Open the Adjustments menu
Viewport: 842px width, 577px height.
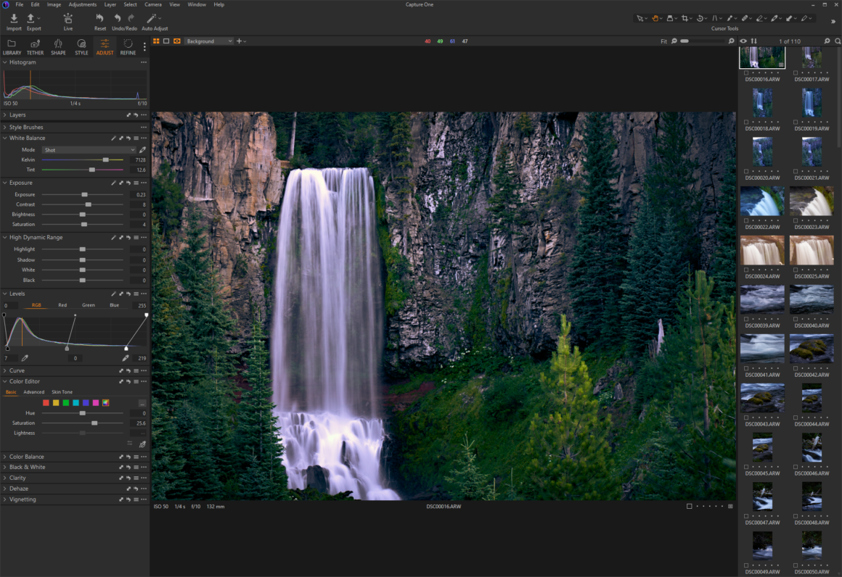[x=83, y=4]
